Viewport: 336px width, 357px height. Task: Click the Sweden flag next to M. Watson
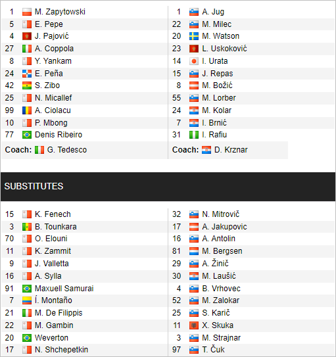[194, 36]
